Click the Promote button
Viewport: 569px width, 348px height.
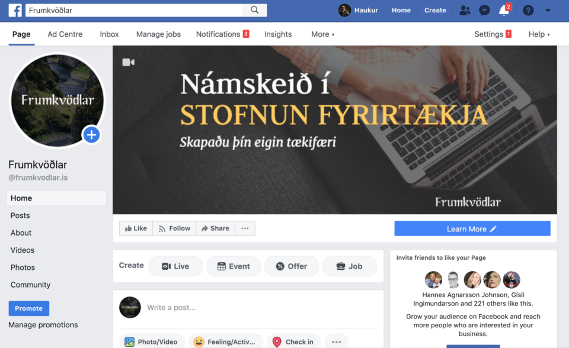[28, 308]
